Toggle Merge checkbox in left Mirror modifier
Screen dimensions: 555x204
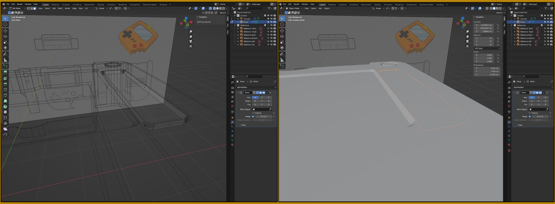tap(253, 117)
